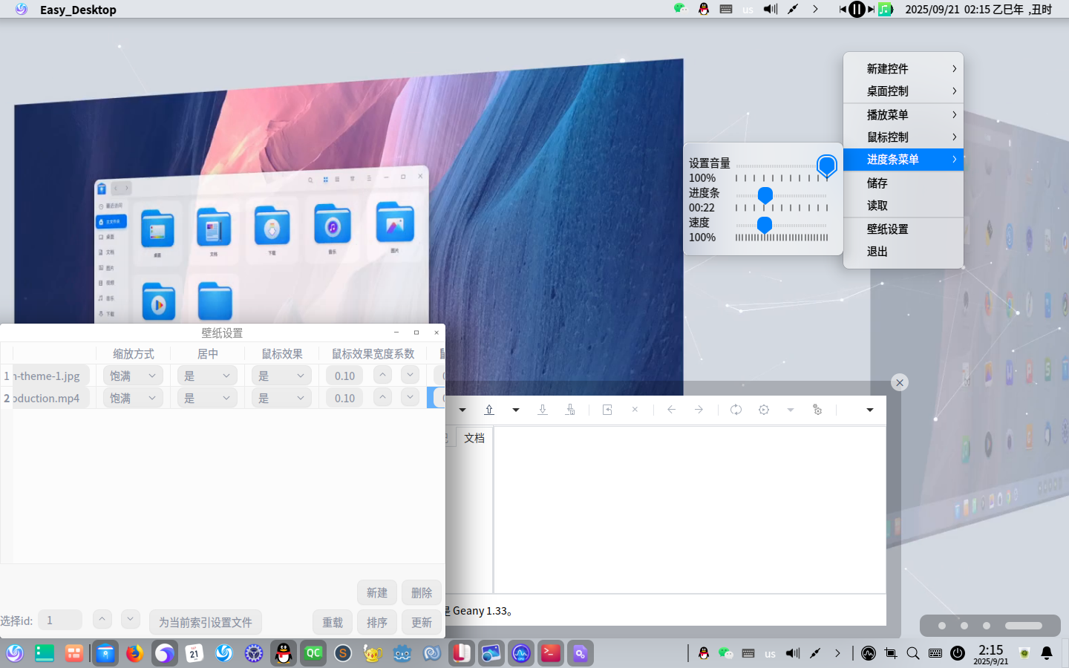
Task: Click the Geany open-file upload arrow icon
Action: point(489,410)
